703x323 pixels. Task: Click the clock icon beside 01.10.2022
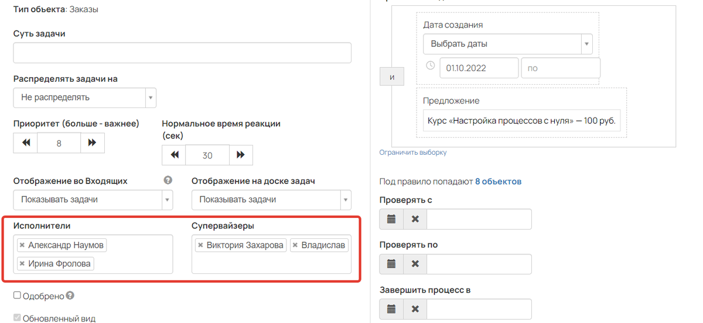point(430,65)
